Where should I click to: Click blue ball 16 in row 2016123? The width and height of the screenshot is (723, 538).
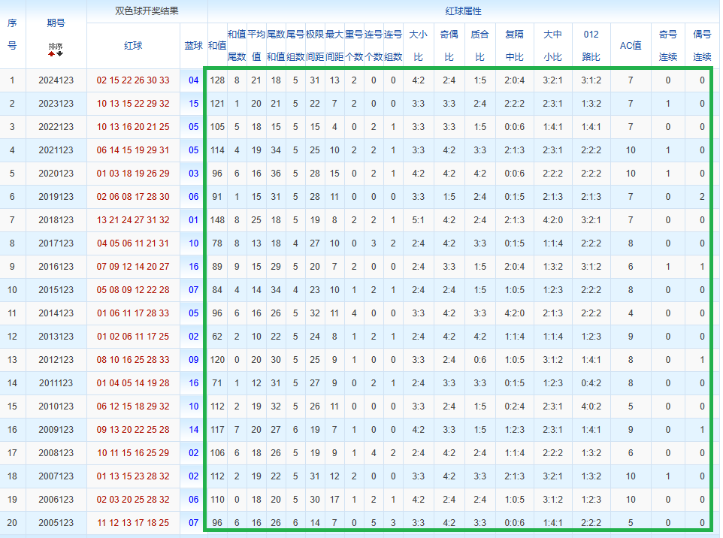coord(194,267)
